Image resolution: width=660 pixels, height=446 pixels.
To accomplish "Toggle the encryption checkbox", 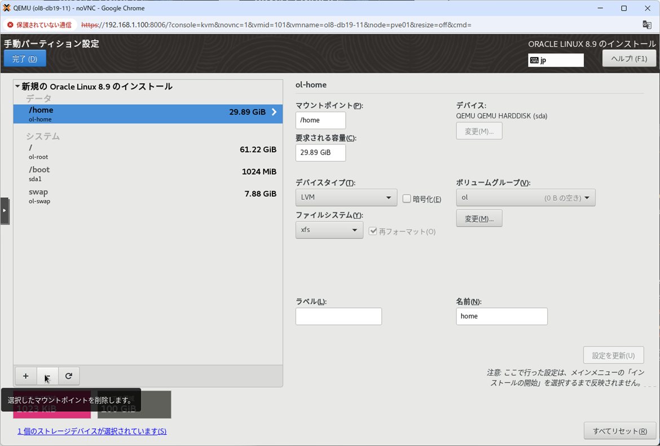I will tap(407, 198).
